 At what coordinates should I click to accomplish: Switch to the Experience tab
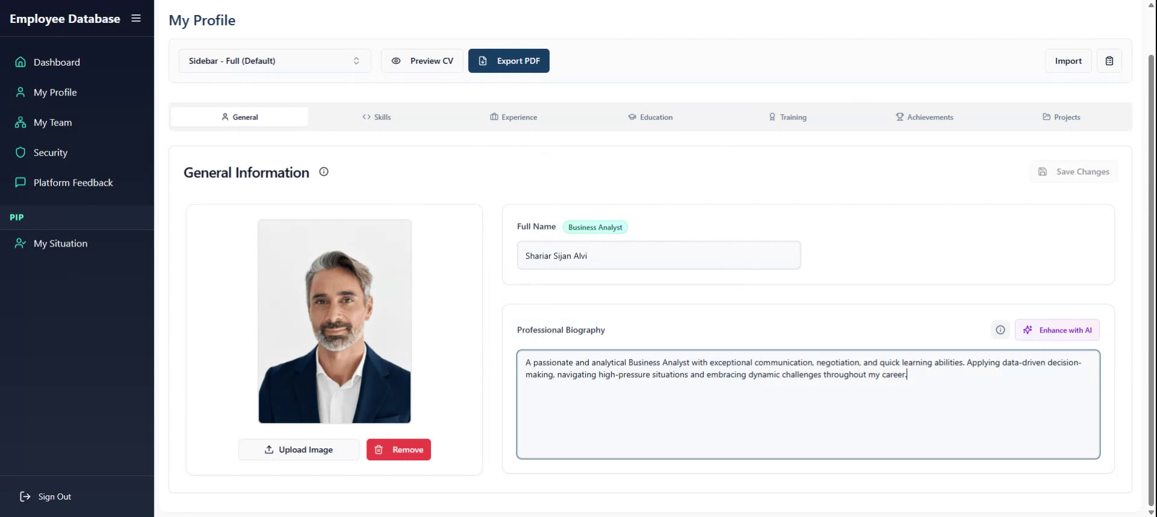pos(513,117)
